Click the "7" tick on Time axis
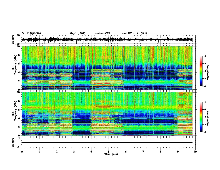Image resolution: width=220 pixels, height=170 pixels. tap(143, 152)
